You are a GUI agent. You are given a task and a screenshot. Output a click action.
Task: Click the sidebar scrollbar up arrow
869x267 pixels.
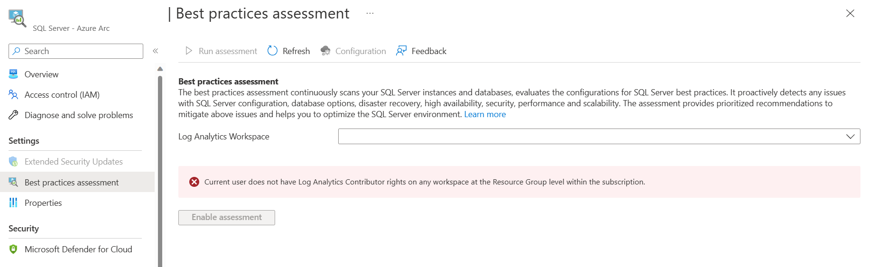pyautogui.click(x=160, y=69)
